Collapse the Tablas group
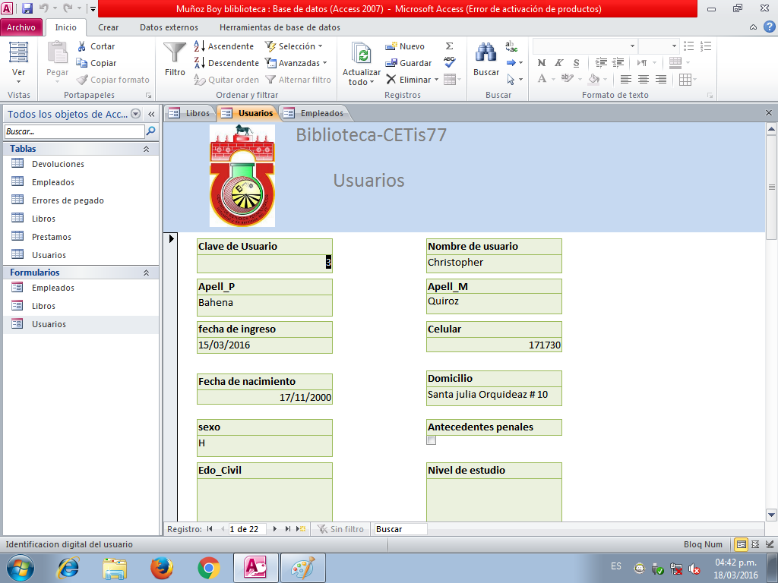The image size is (778, 583). tap(147, 149)
